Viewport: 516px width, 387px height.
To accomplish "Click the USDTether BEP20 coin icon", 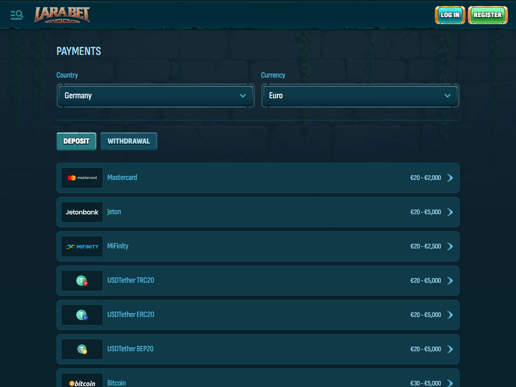I will [x=82, y=349].
